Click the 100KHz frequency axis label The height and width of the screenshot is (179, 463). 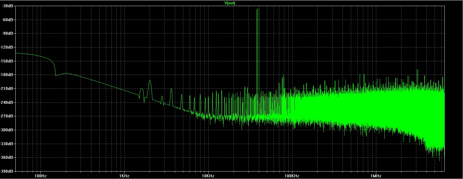pyautogui.click(x=292, y=176)
